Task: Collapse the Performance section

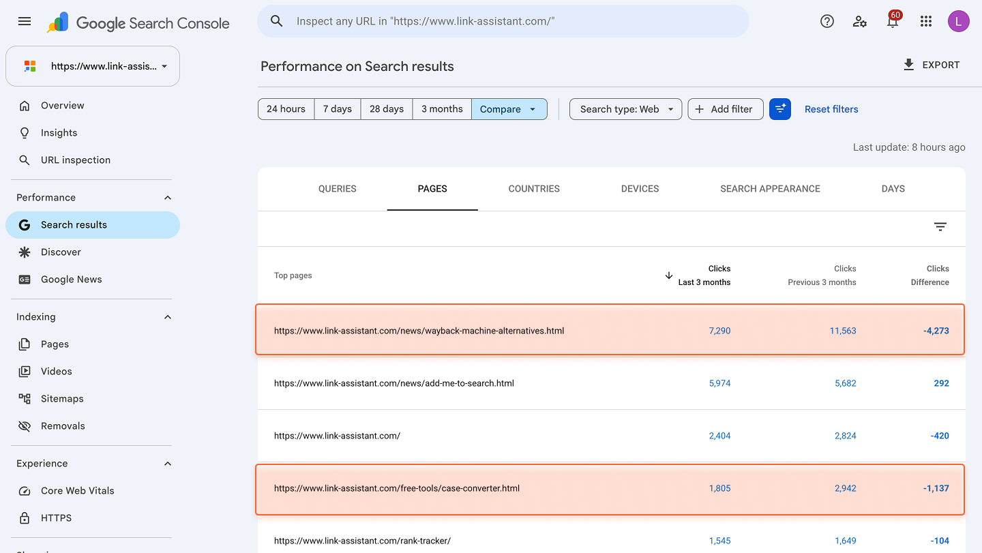Action: [168, 198]
